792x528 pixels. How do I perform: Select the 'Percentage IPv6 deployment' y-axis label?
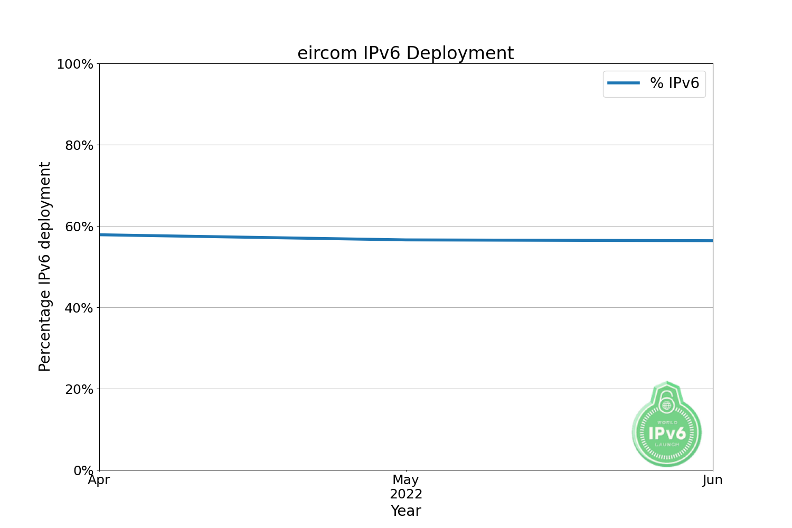tap(45, 267)
